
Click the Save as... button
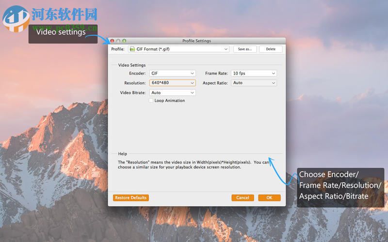pyautogui.click(x=245, y=49)
